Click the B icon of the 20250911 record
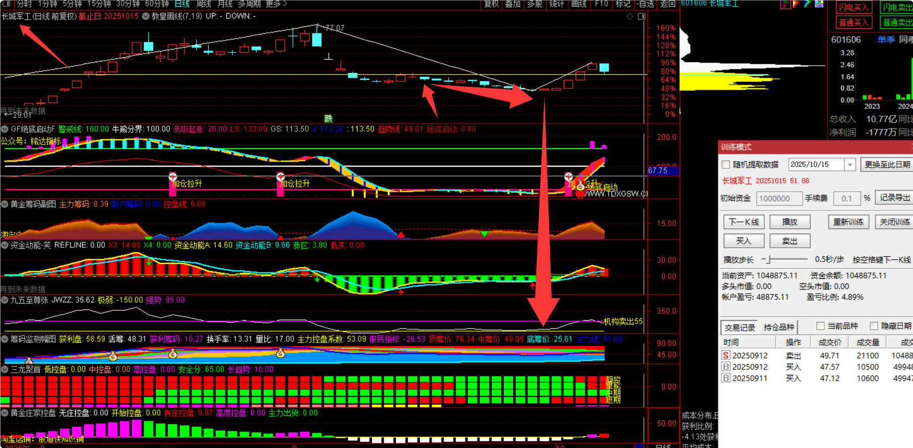The image size is (913, 448). (x=725, y=378)
